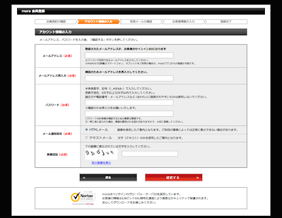Click the orange アカウント情報の入力 step
Viewport: 282px width, 218px height.
(x=98, y=21)
